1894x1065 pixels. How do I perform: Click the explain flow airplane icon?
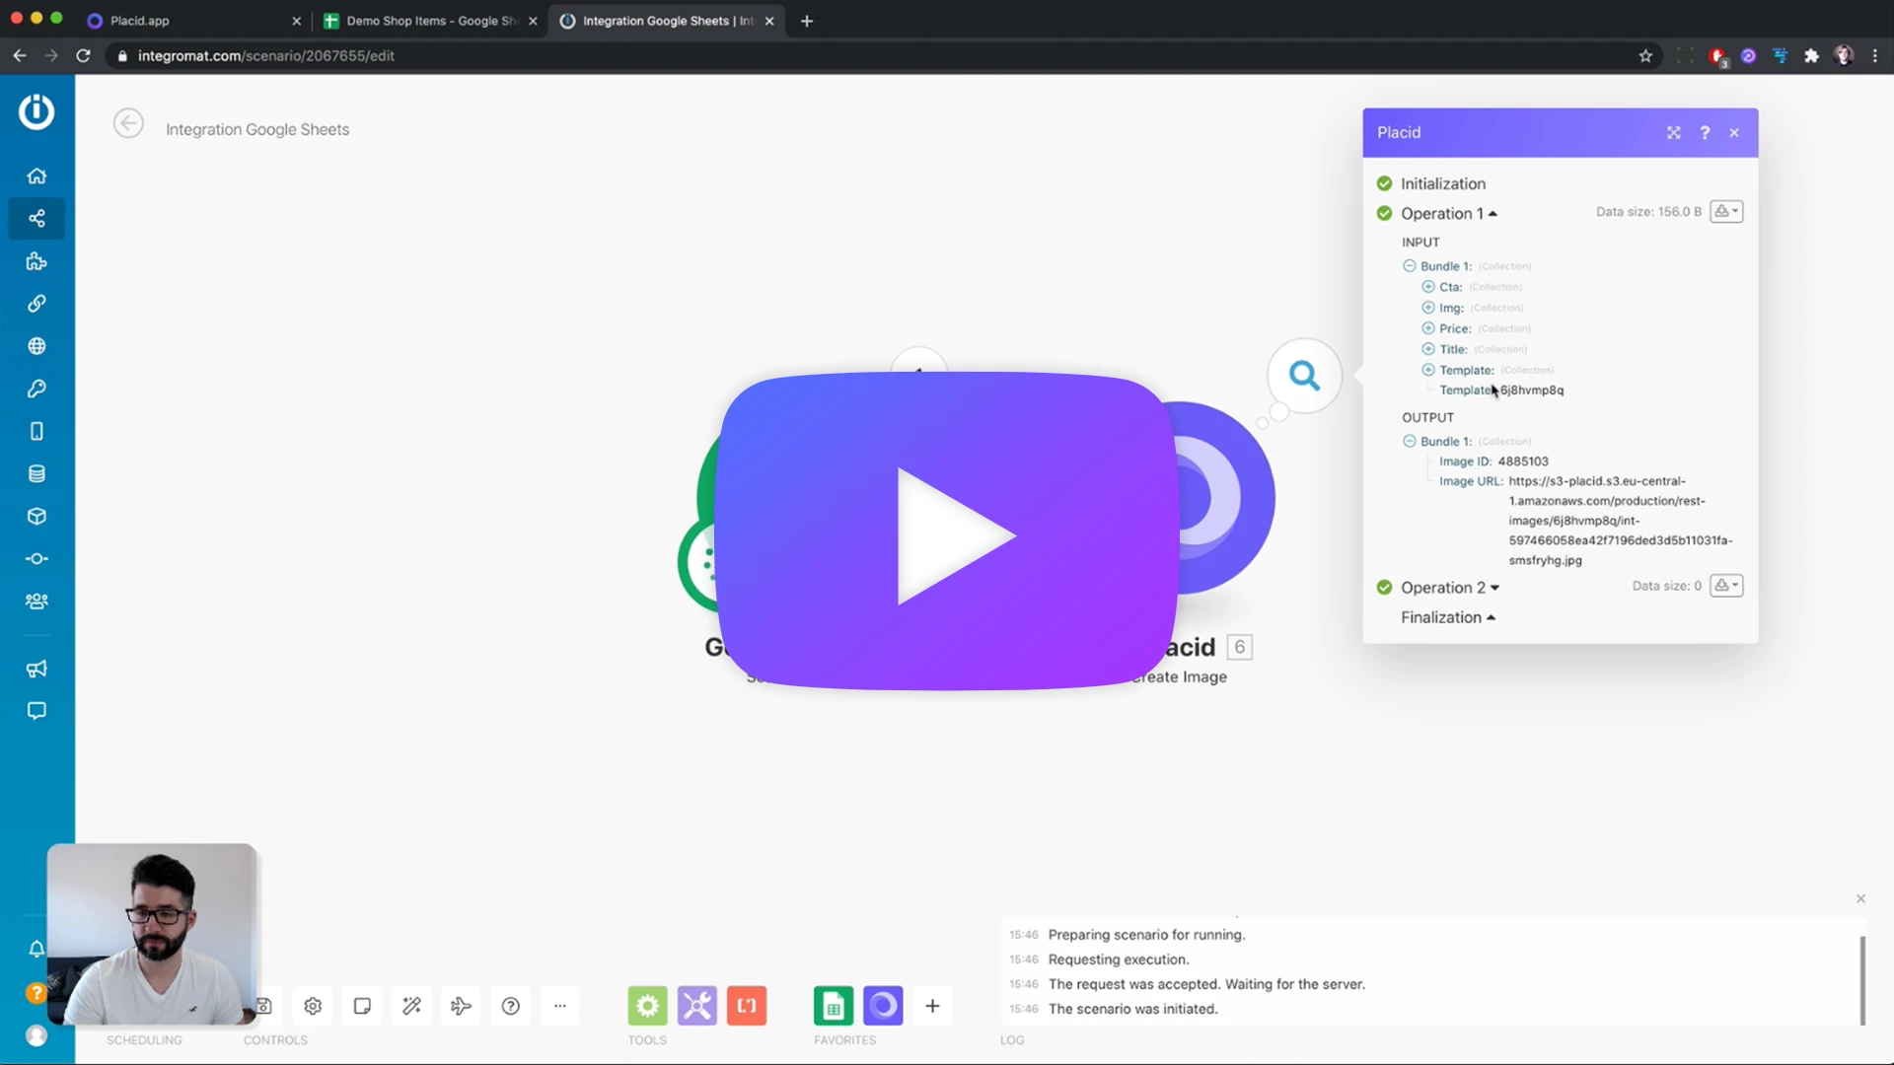click(x=461, y=1006)
